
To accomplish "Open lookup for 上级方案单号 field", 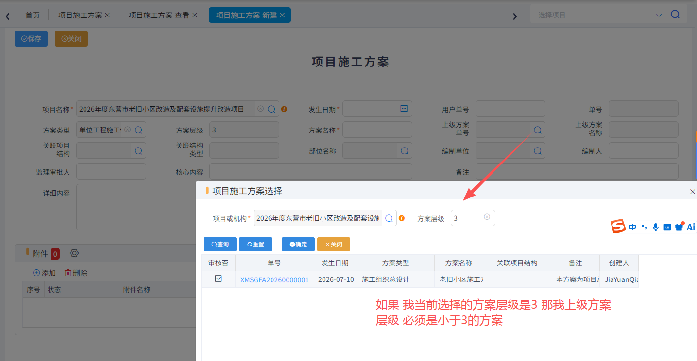I will coord(537,130).
